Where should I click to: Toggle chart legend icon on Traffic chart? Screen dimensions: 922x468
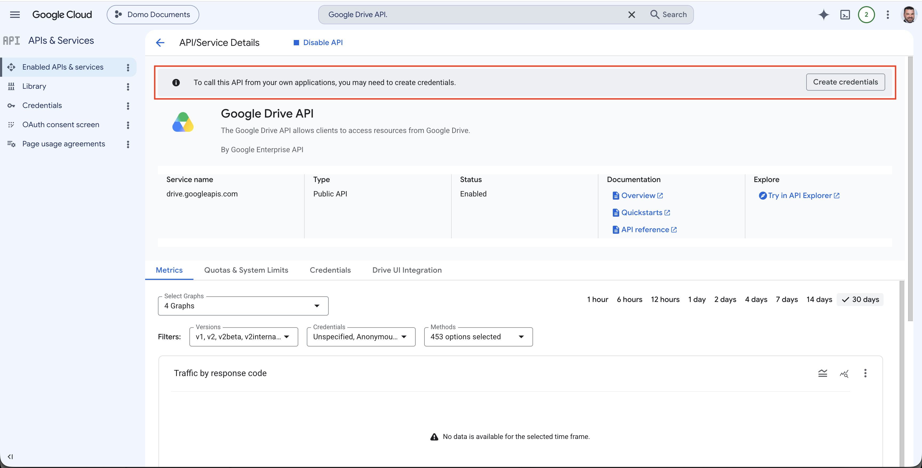pos(822,374)
